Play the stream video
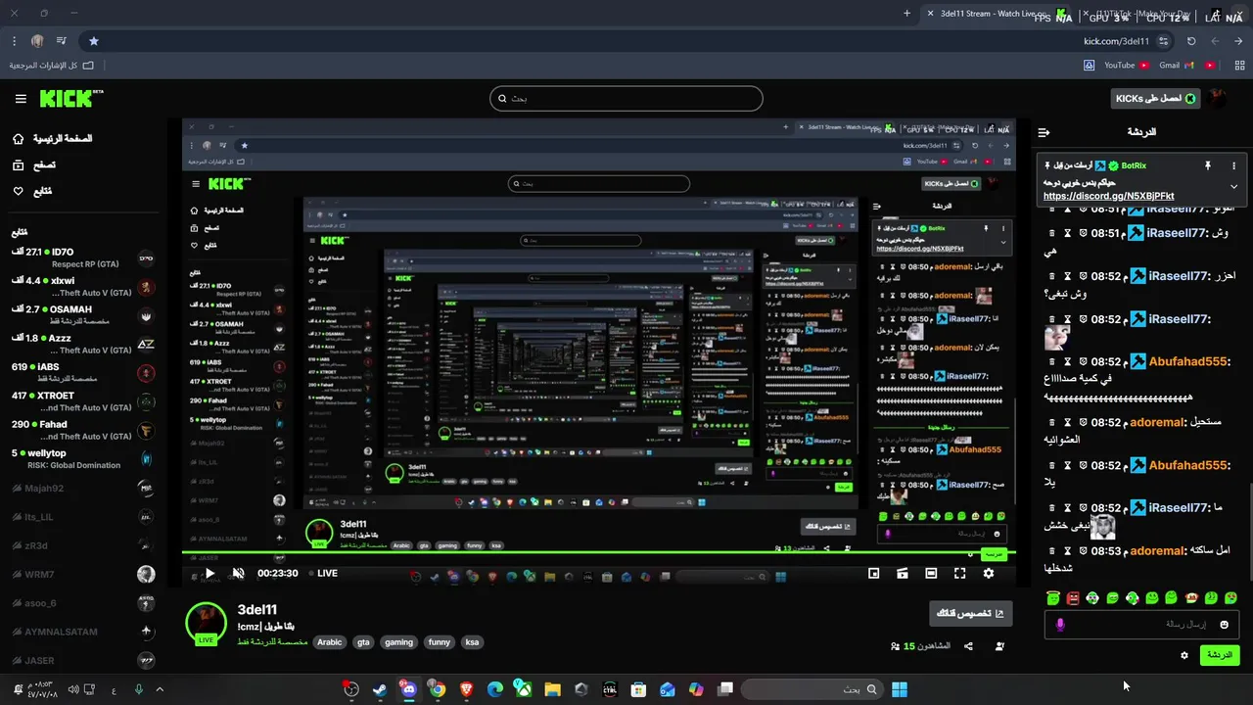This screenshot has height=705, width=1253. [x=209, y=574]
